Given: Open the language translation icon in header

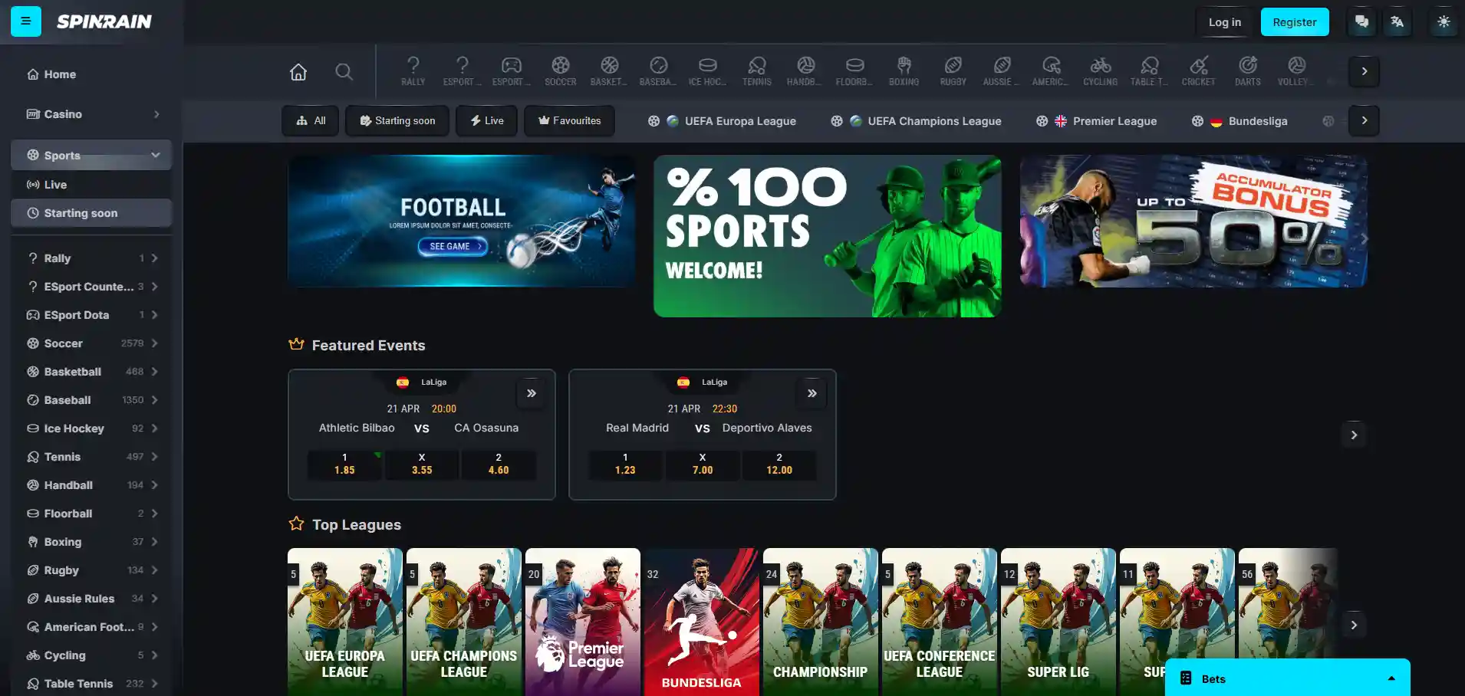Looking at the screenshot, I should point(1398,21).
